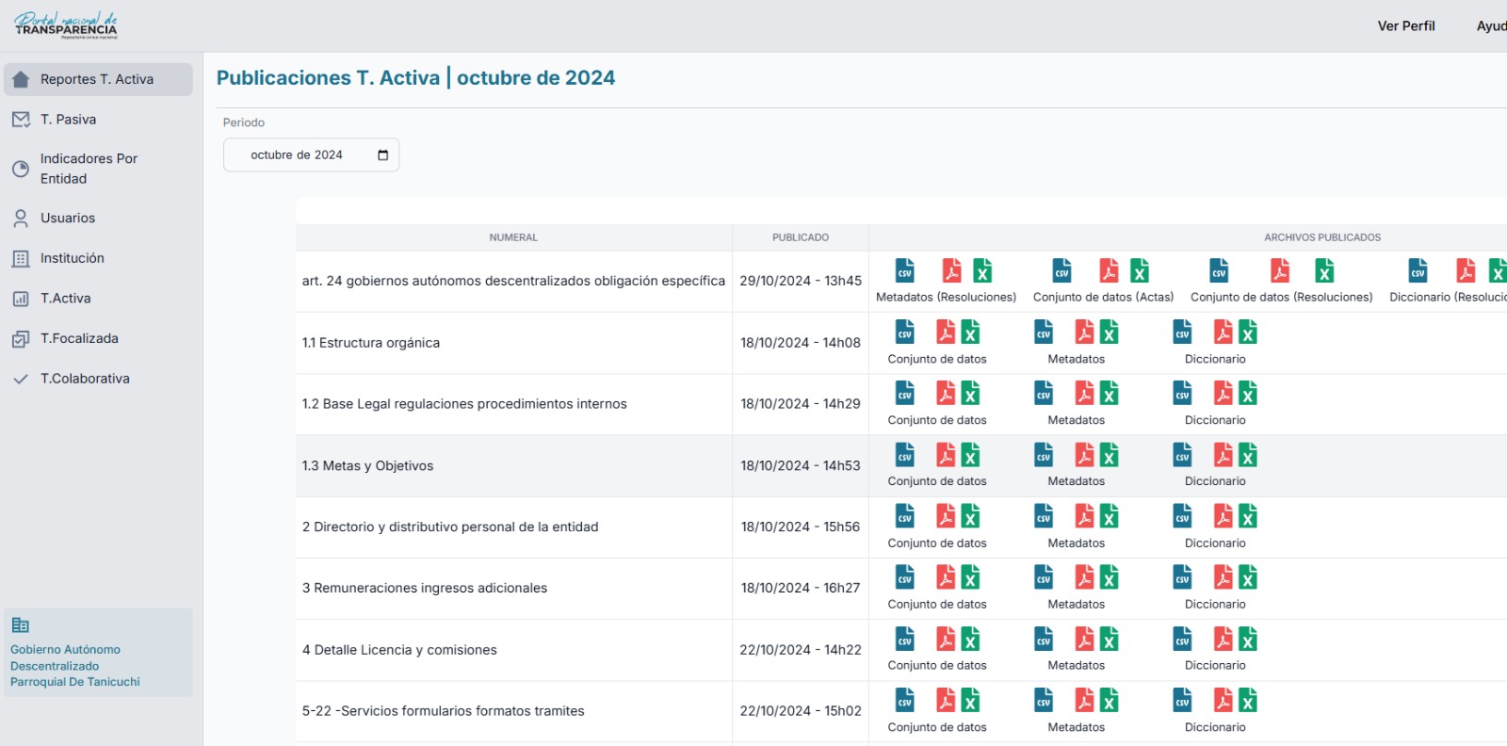Download CSV of Conjunto de datos (Actas) art. 24

coord(1061,271)
